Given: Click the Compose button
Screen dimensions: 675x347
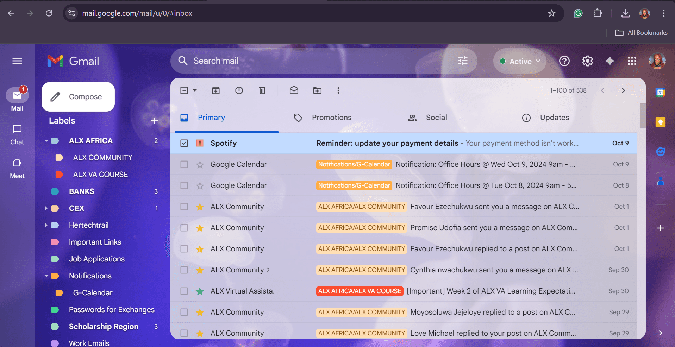Looking at the screenshot, I should tap(78, 97).
